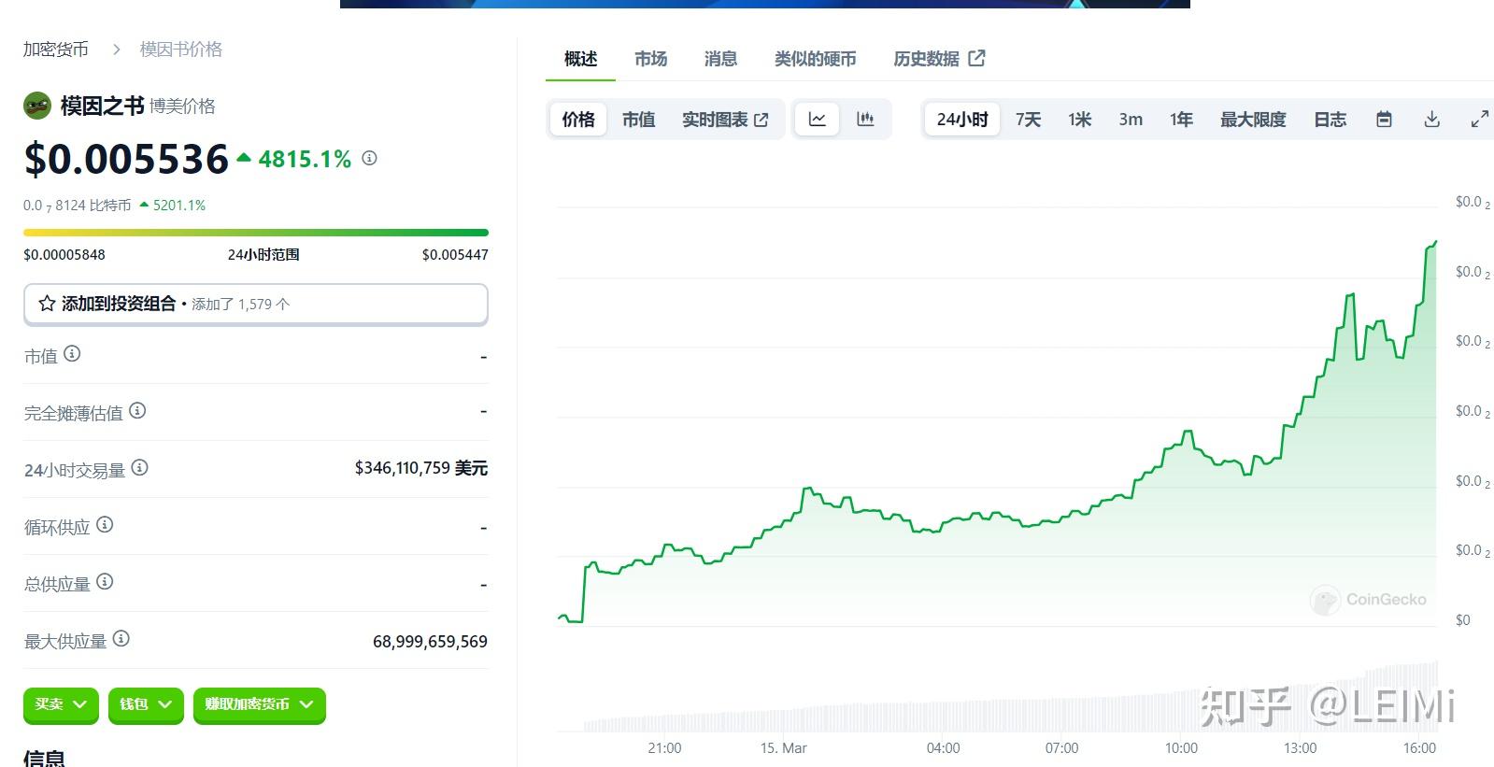The width and height of the screenshot is (1494, 767).
Task: Expand the 赚取加密货币 dropdown
Action: 260,704
